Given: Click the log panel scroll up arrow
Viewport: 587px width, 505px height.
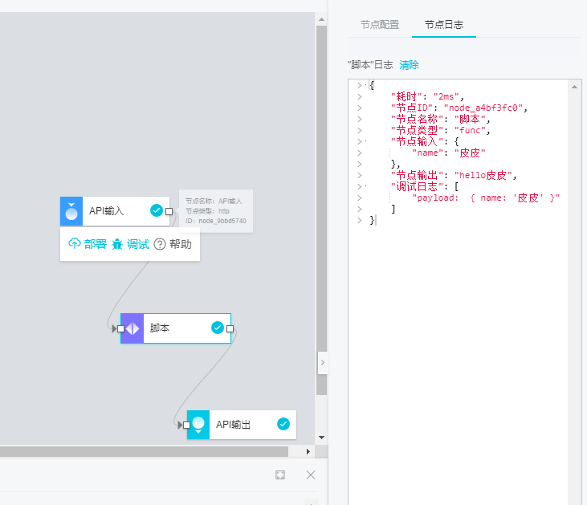Looking at the screenshot, I should (x=574, y=87).
